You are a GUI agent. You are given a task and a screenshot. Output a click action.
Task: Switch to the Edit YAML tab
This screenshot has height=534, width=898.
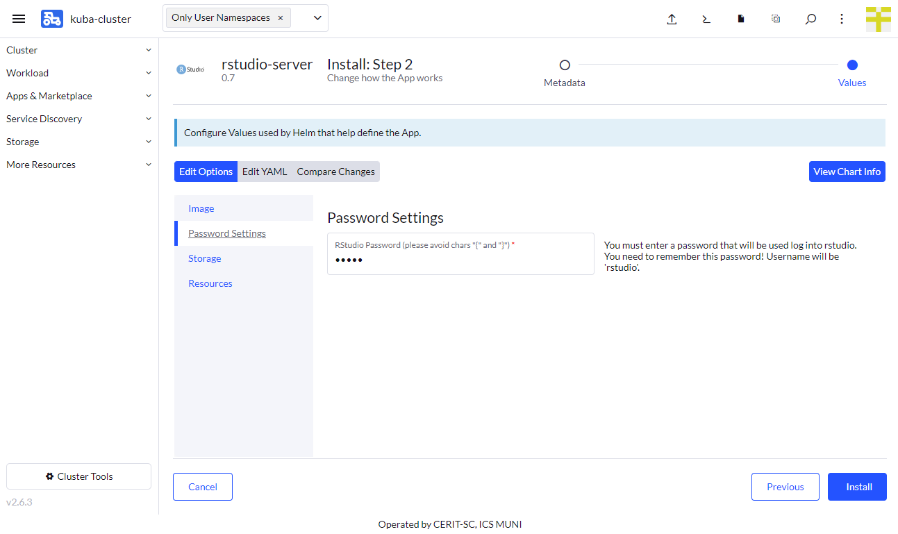point(265,172)
